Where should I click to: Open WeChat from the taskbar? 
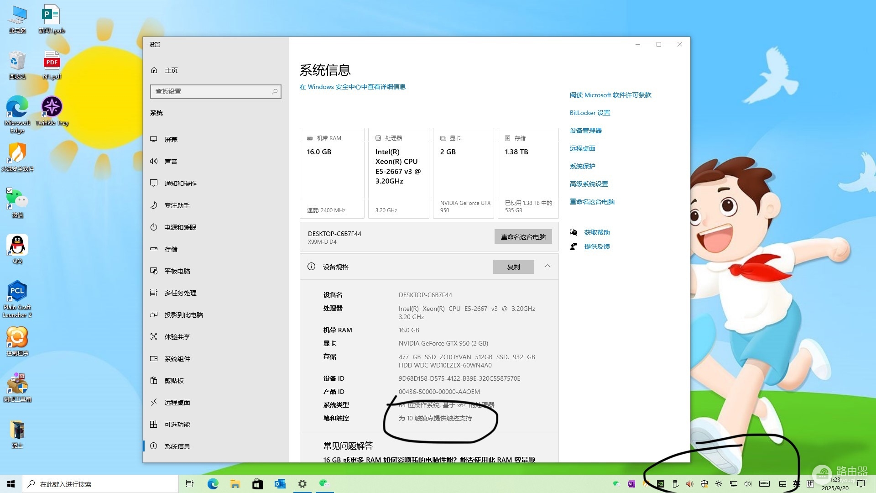[x=324, y=483]
